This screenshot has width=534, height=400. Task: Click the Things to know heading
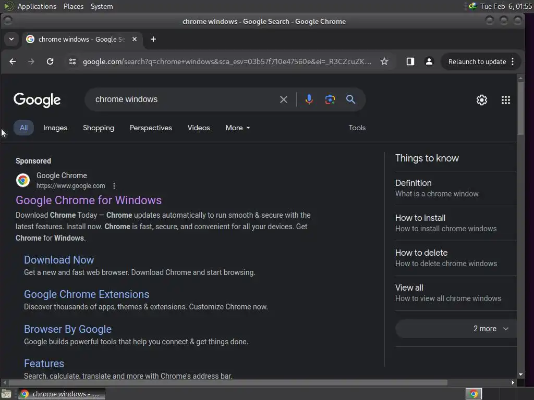427,158
